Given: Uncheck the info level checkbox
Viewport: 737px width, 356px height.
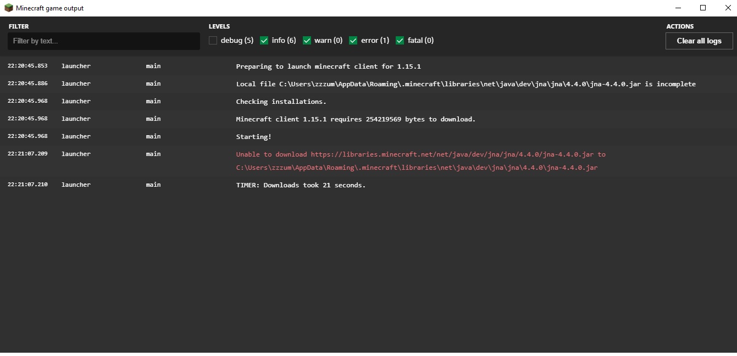Looking at the screenshot, I should (x=264, y=41).
